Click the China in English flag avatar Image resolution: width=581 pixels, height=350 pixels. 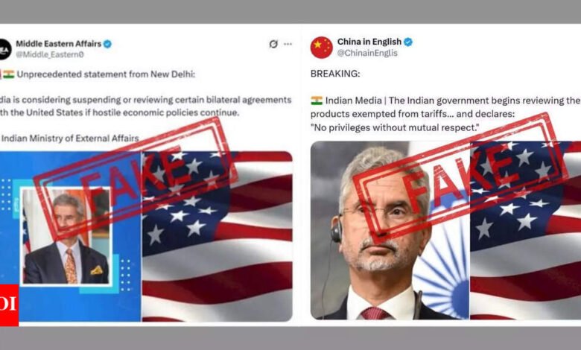321,48
